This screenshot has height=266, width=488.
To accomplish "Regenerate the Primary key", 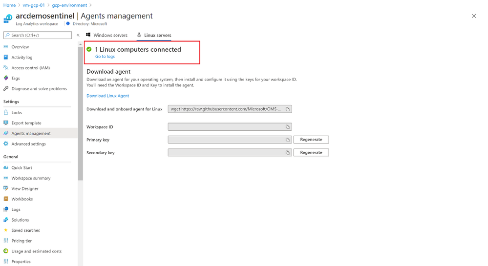I will [311, 140].
